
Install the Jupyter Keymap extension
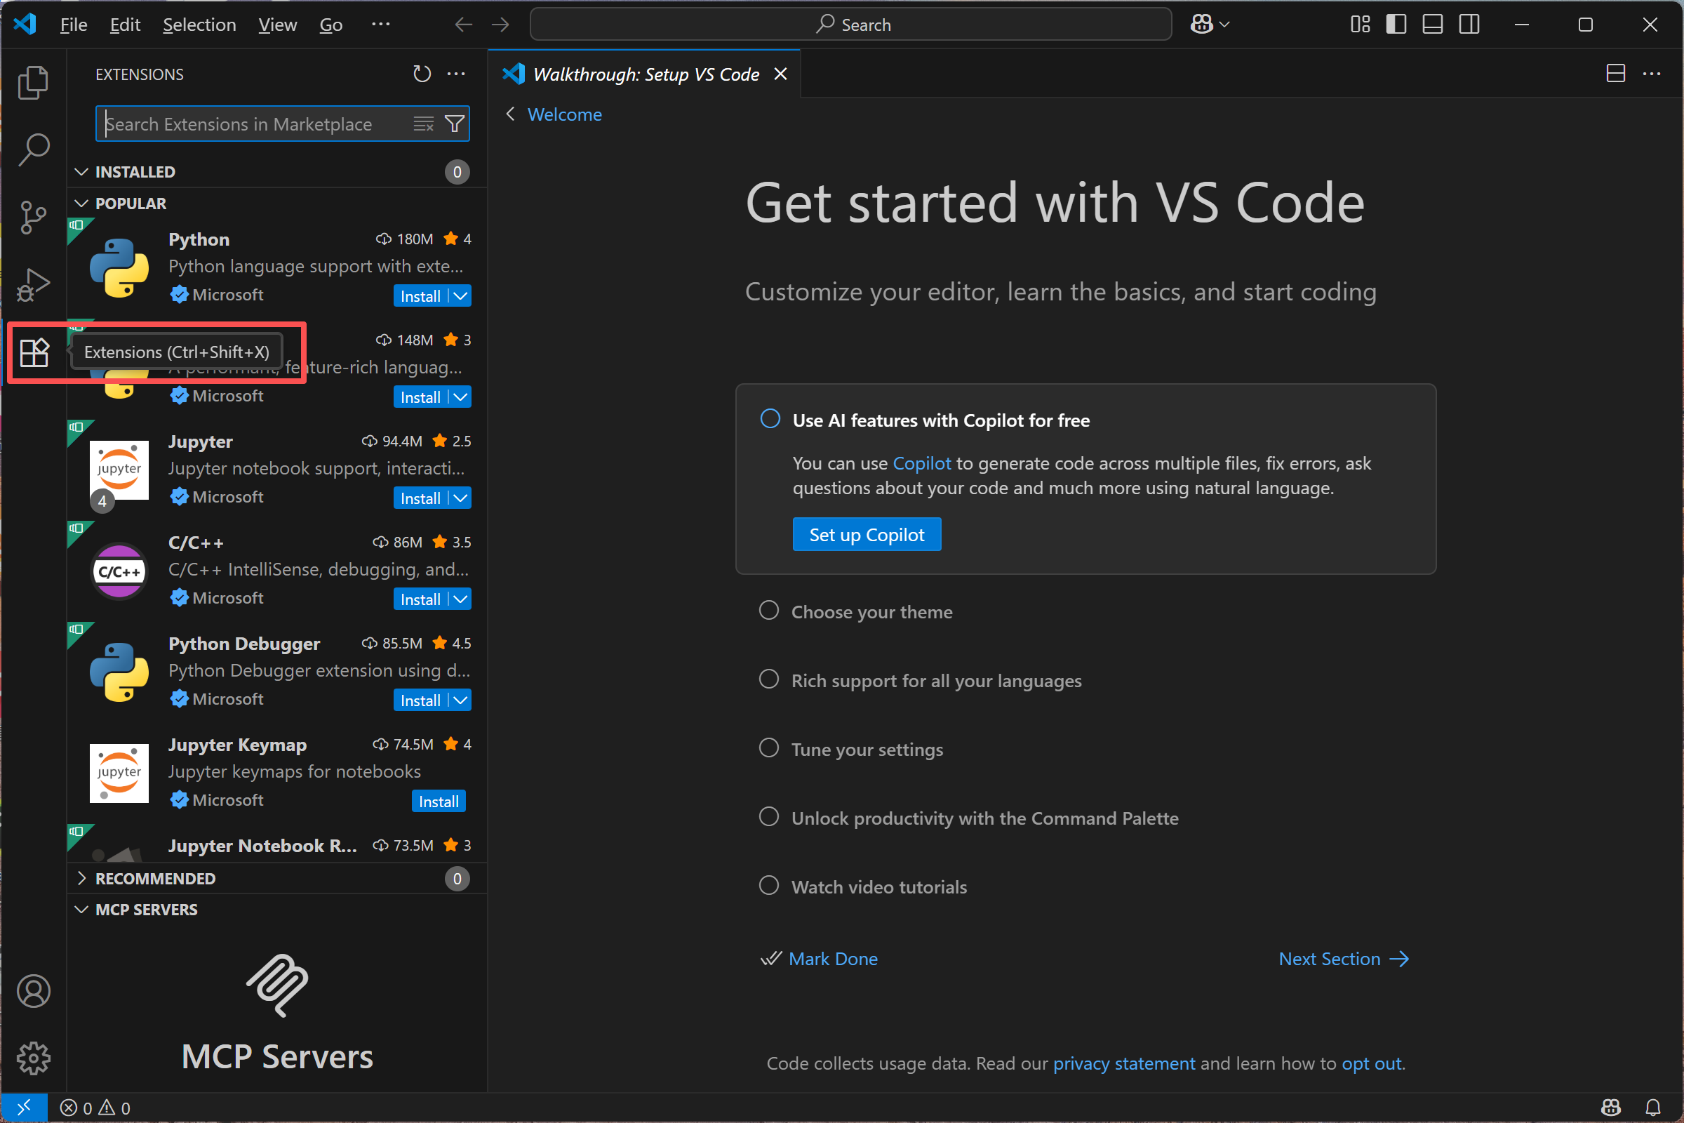(x=438, y=801)
